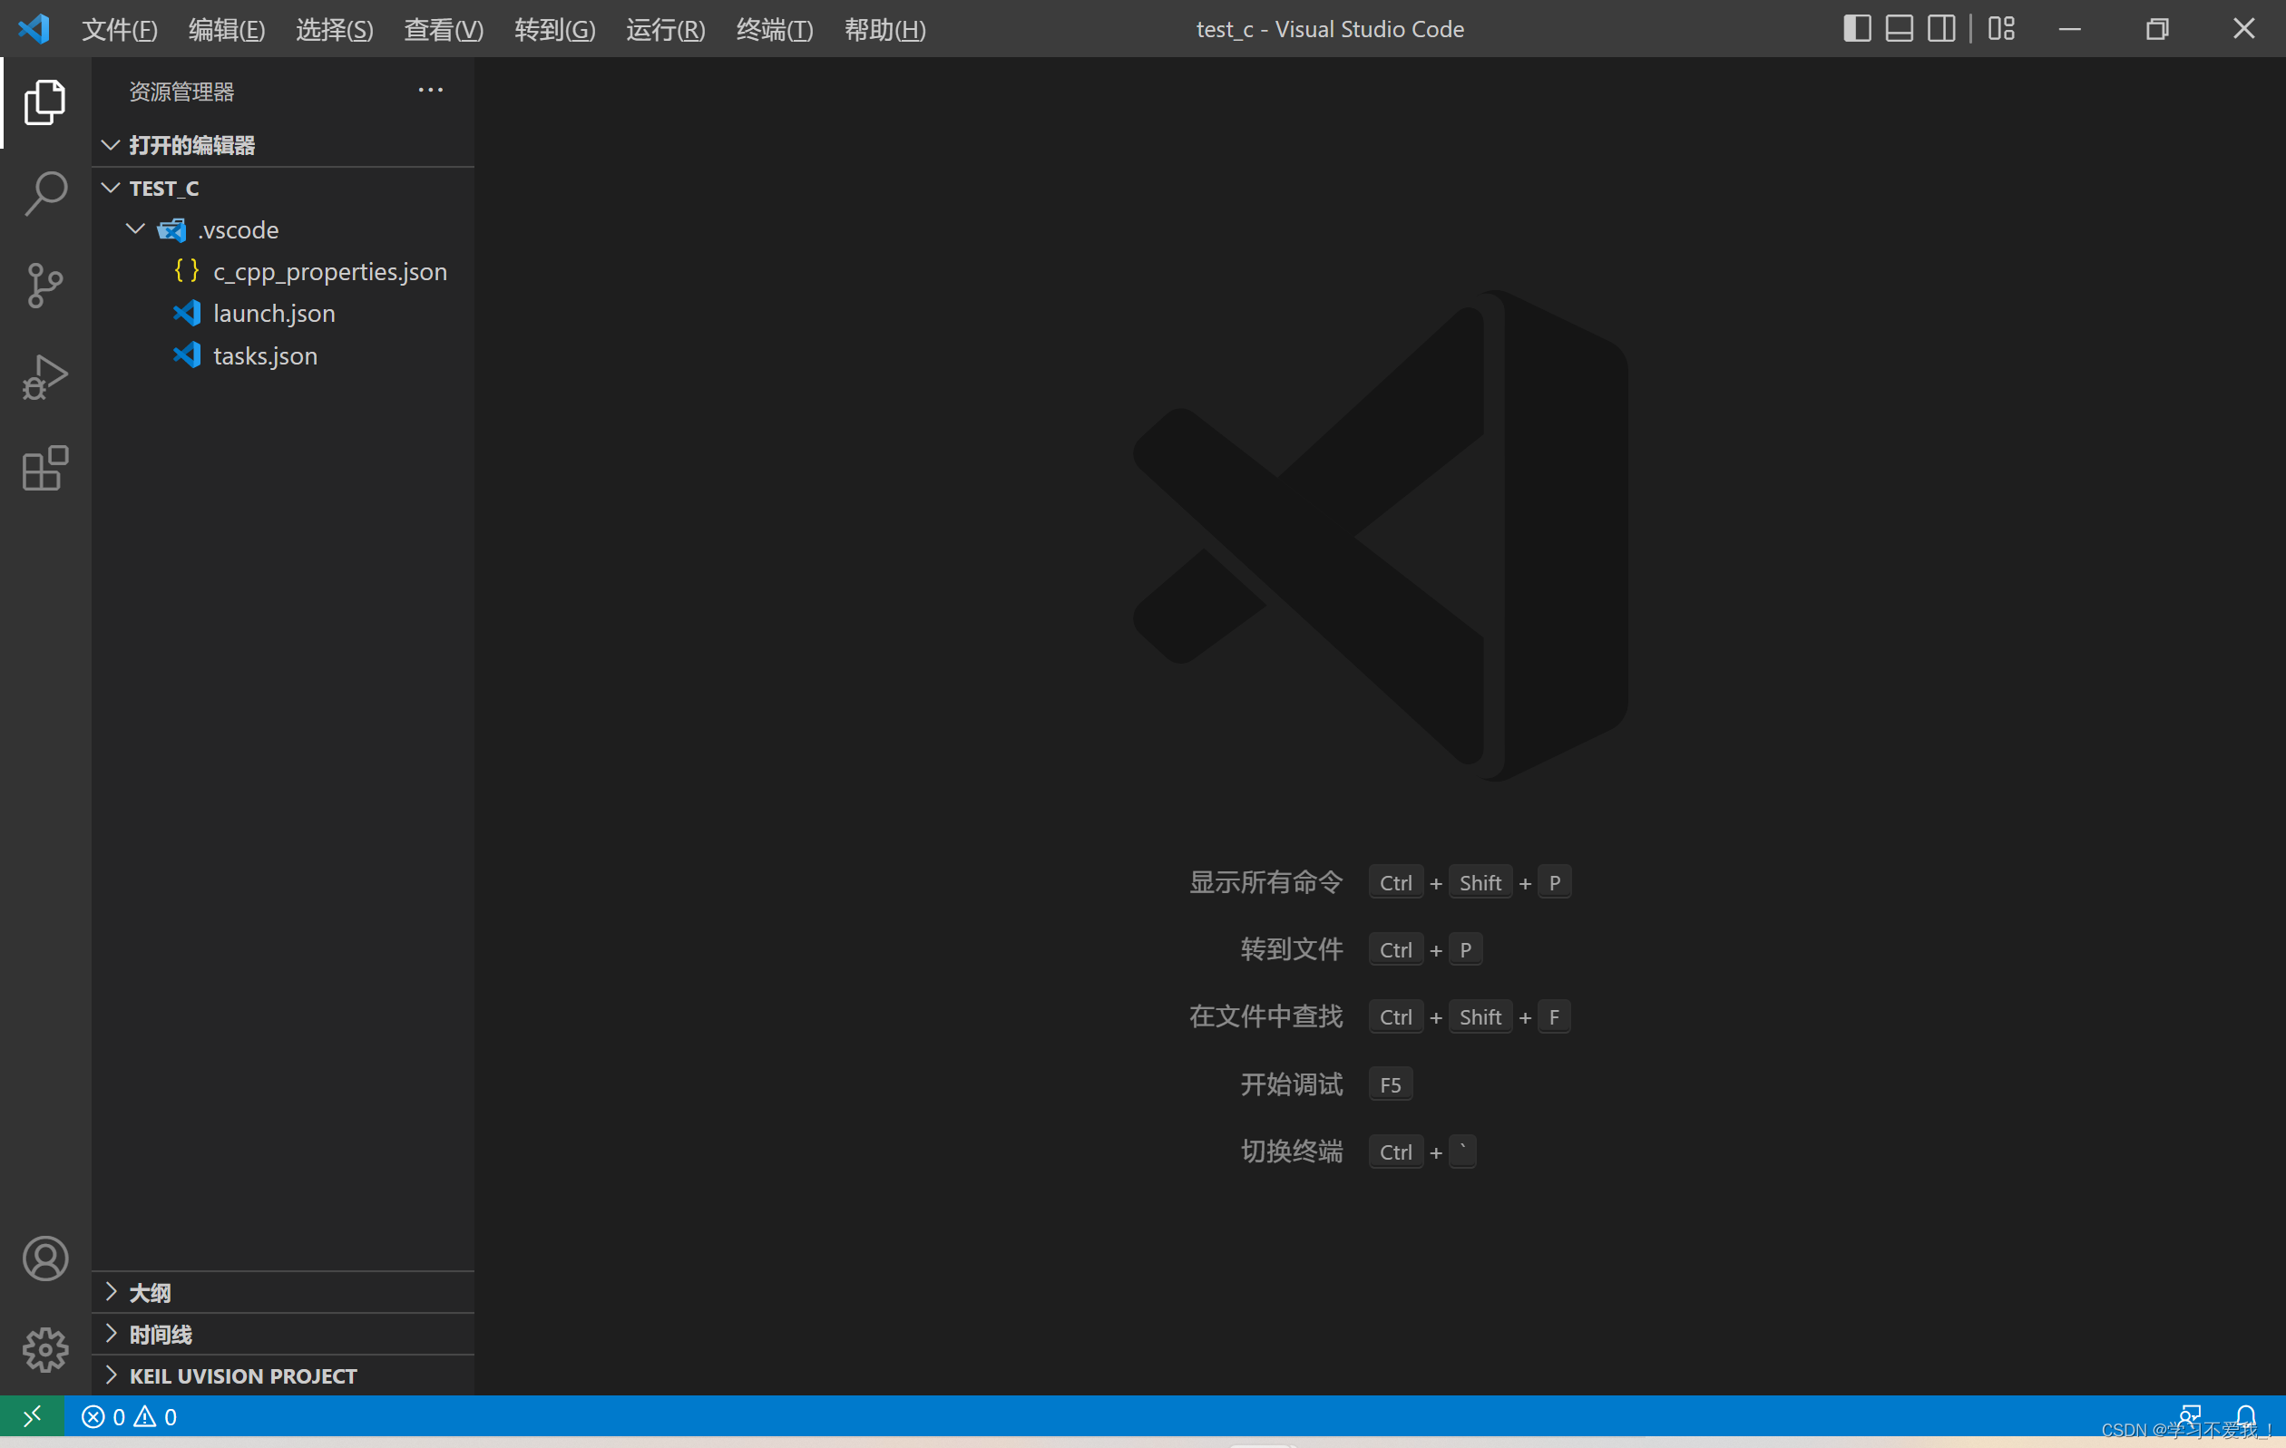Expand the 时间线 section
2286x1448 pixels.
click(x=161, y=1334)
